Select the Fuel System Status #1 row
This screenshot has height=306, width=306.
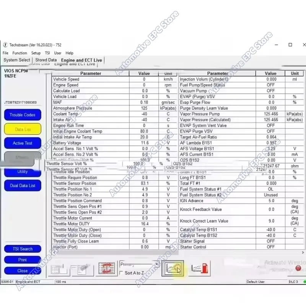(x=241, y=189)
